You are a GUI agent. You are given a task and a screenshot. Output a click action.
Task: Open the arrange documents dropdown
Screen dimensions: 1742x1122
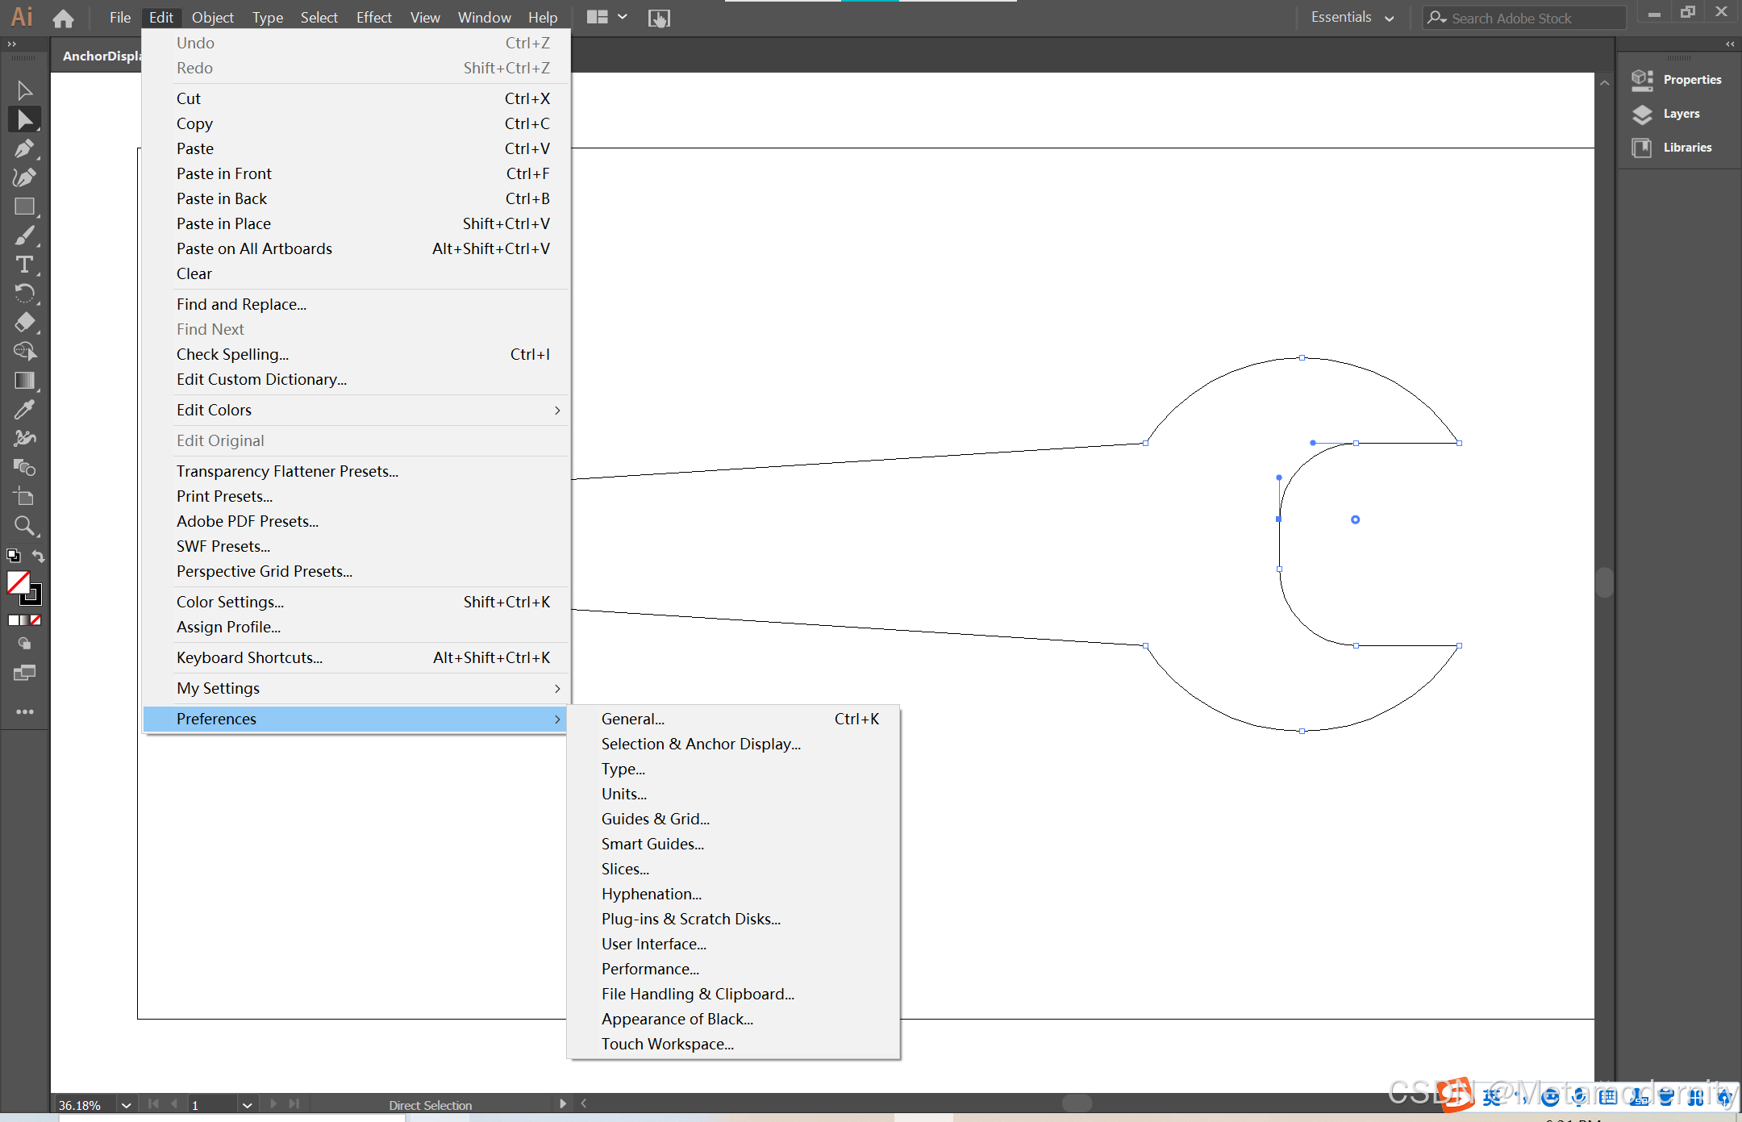pos(606,17)
